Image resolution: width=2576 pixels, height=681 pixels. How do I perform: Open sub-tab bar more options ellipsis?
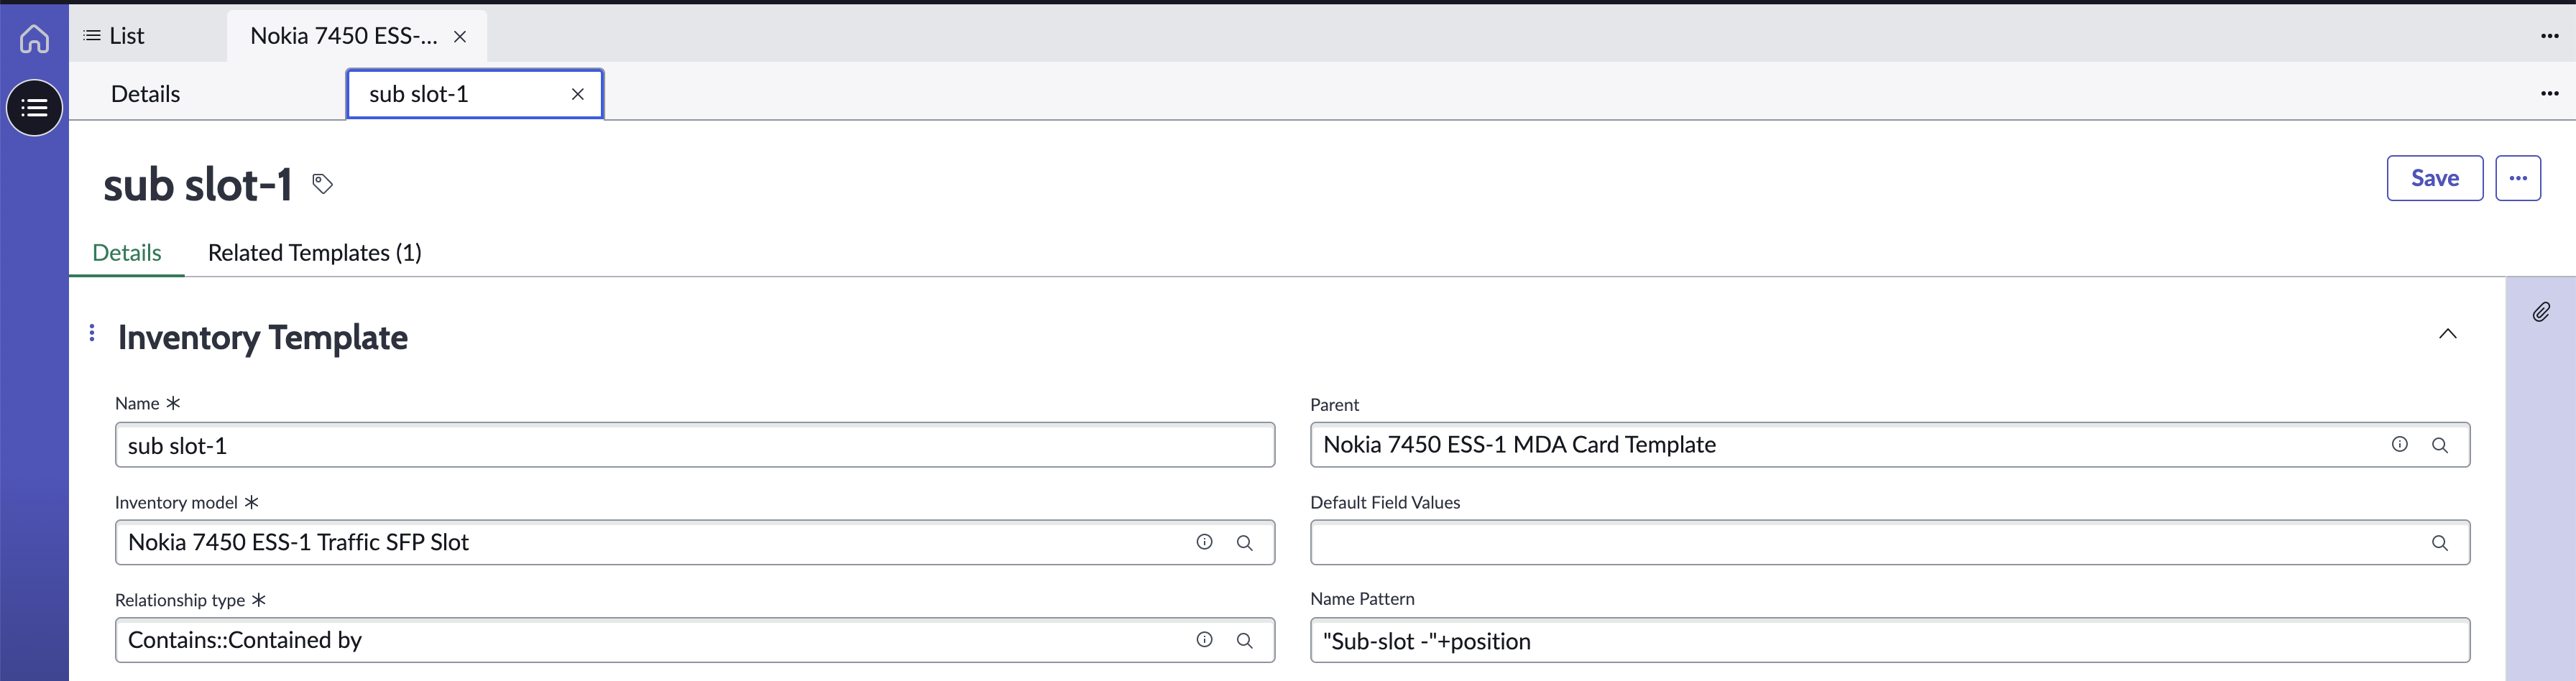(x=2549, y=94)
